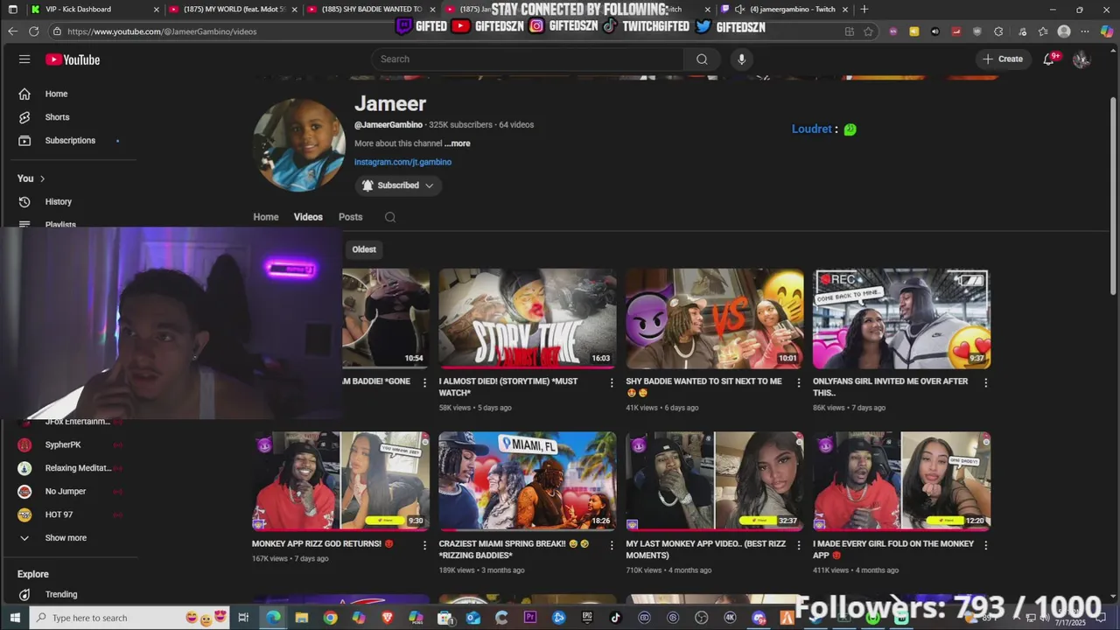Open Windows Start menu
Screen dimensions: 1120x630
pos(13,618)
